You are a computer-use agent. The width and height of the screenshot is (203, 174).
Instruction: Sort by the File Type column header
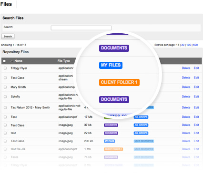(63, 61)
